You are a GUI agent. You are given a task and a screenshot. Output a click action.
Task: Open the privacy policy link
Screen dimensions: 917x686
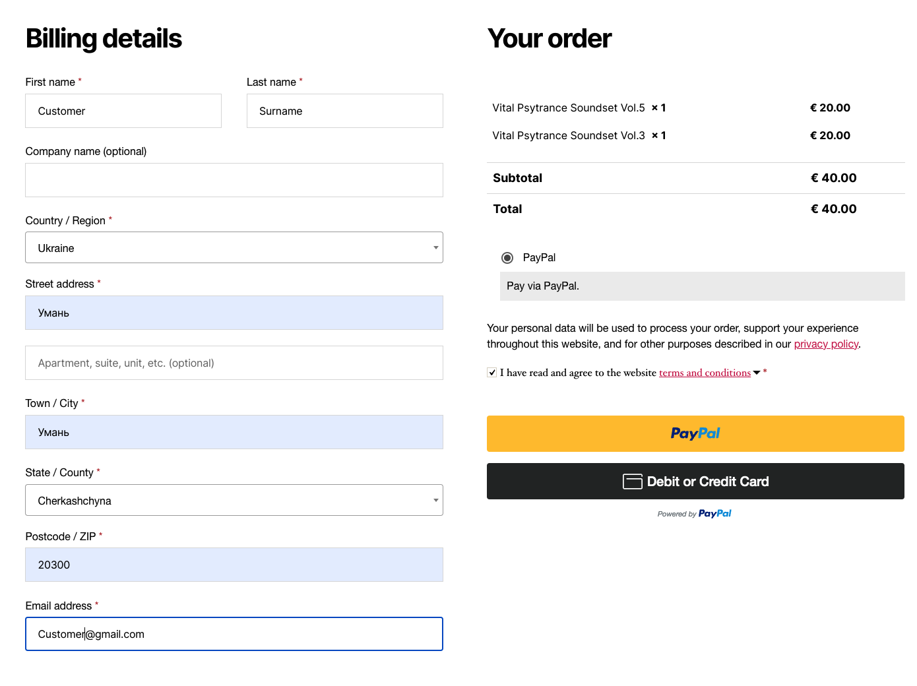(x=826, y=344)
